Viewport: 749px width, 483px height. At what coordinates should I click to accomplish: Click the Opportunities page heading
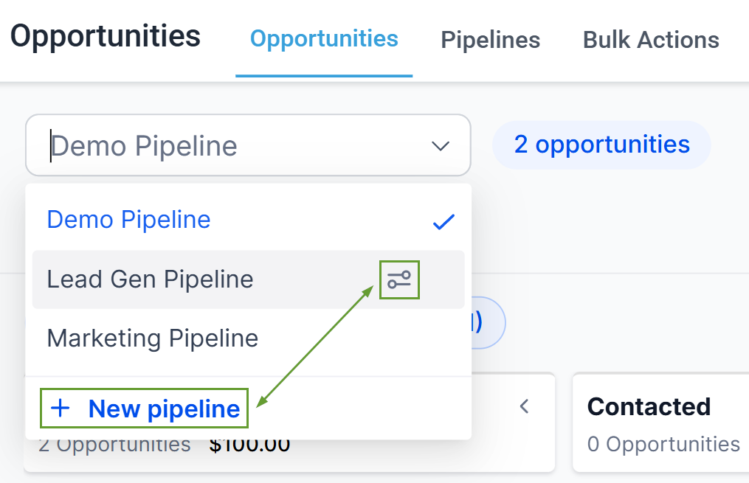point(106,36)
